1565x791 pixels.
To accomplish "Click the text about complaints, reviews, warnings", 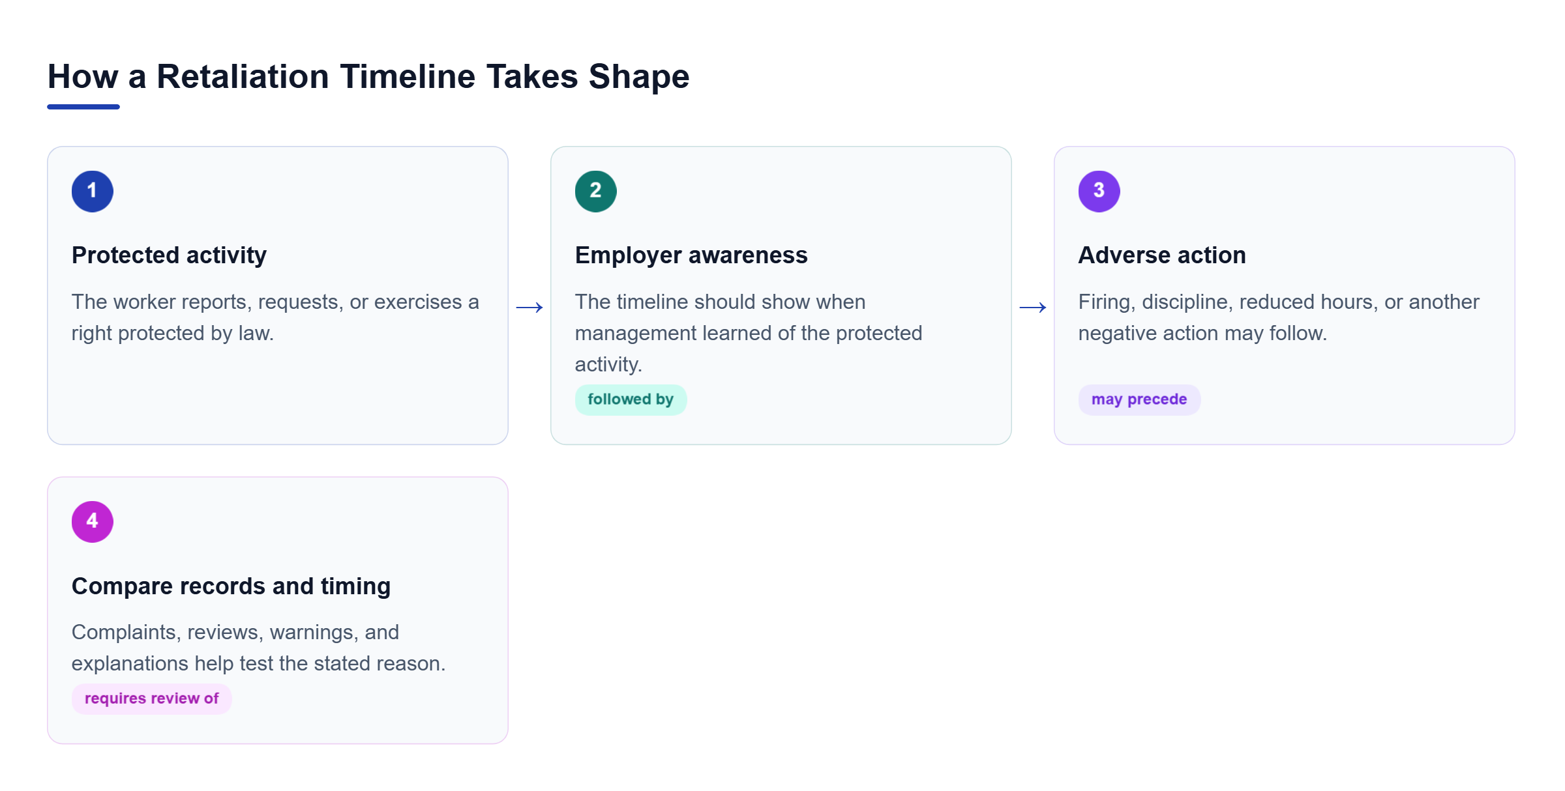I will [258, 648].
